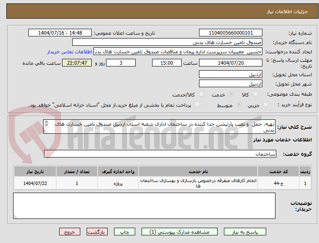Click the delivery province field 'اردبیل'
The image size is (319, 243).
(231, 75)
